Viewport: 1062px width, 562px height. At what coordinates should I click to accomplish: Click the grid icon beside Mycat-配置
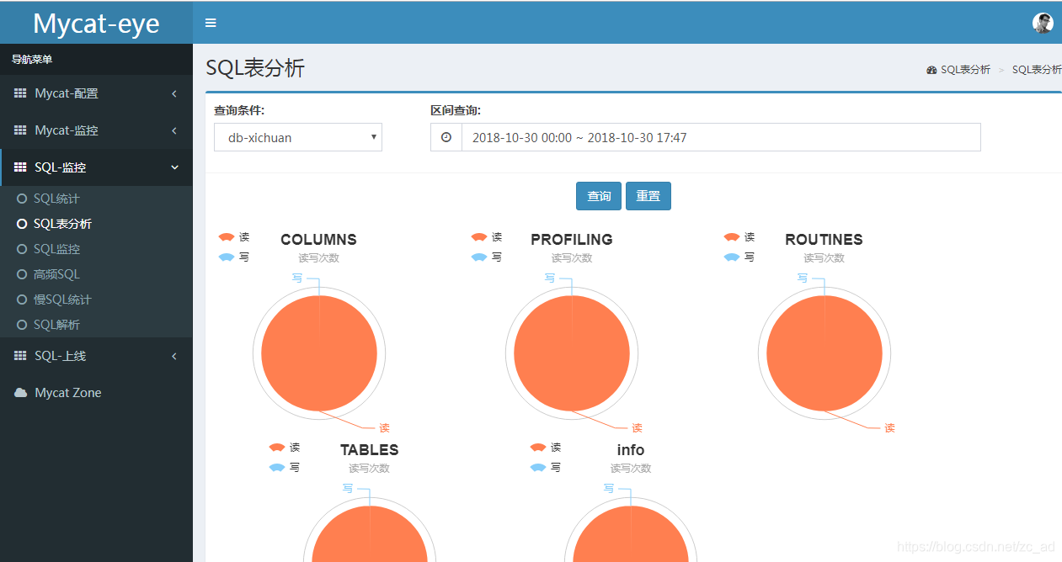point(20,93)
